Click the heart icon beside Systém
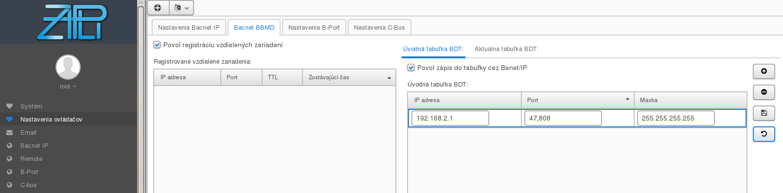Screen dimensions: 783x193 (x=9, y=106)
